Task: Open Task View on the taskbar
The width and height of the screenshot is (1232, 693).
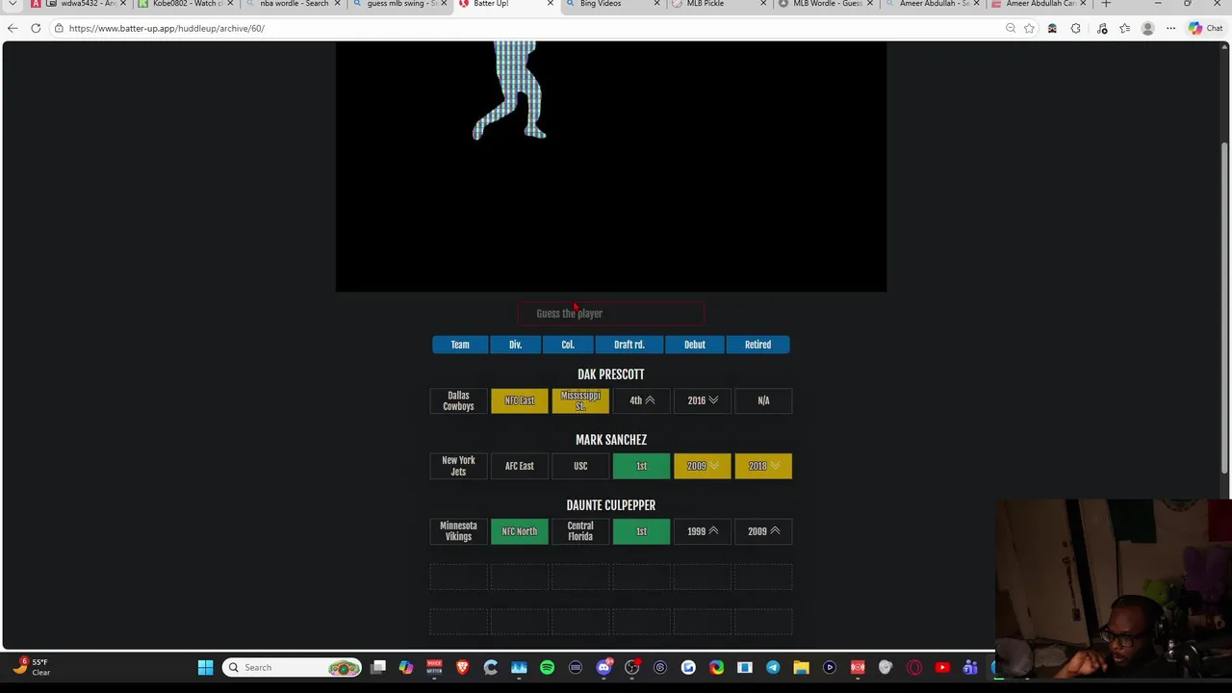Action: click(x=378, y=667)
